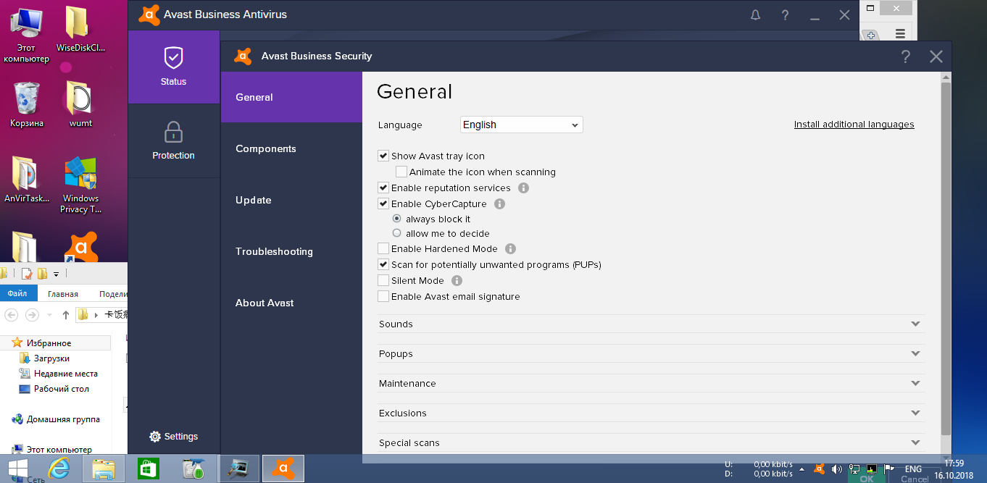This screenshot has width=987, height=483.
Task: Launch Internet Explorer from the taskbar
Action: pyautogui.click(x=59, y=469)
